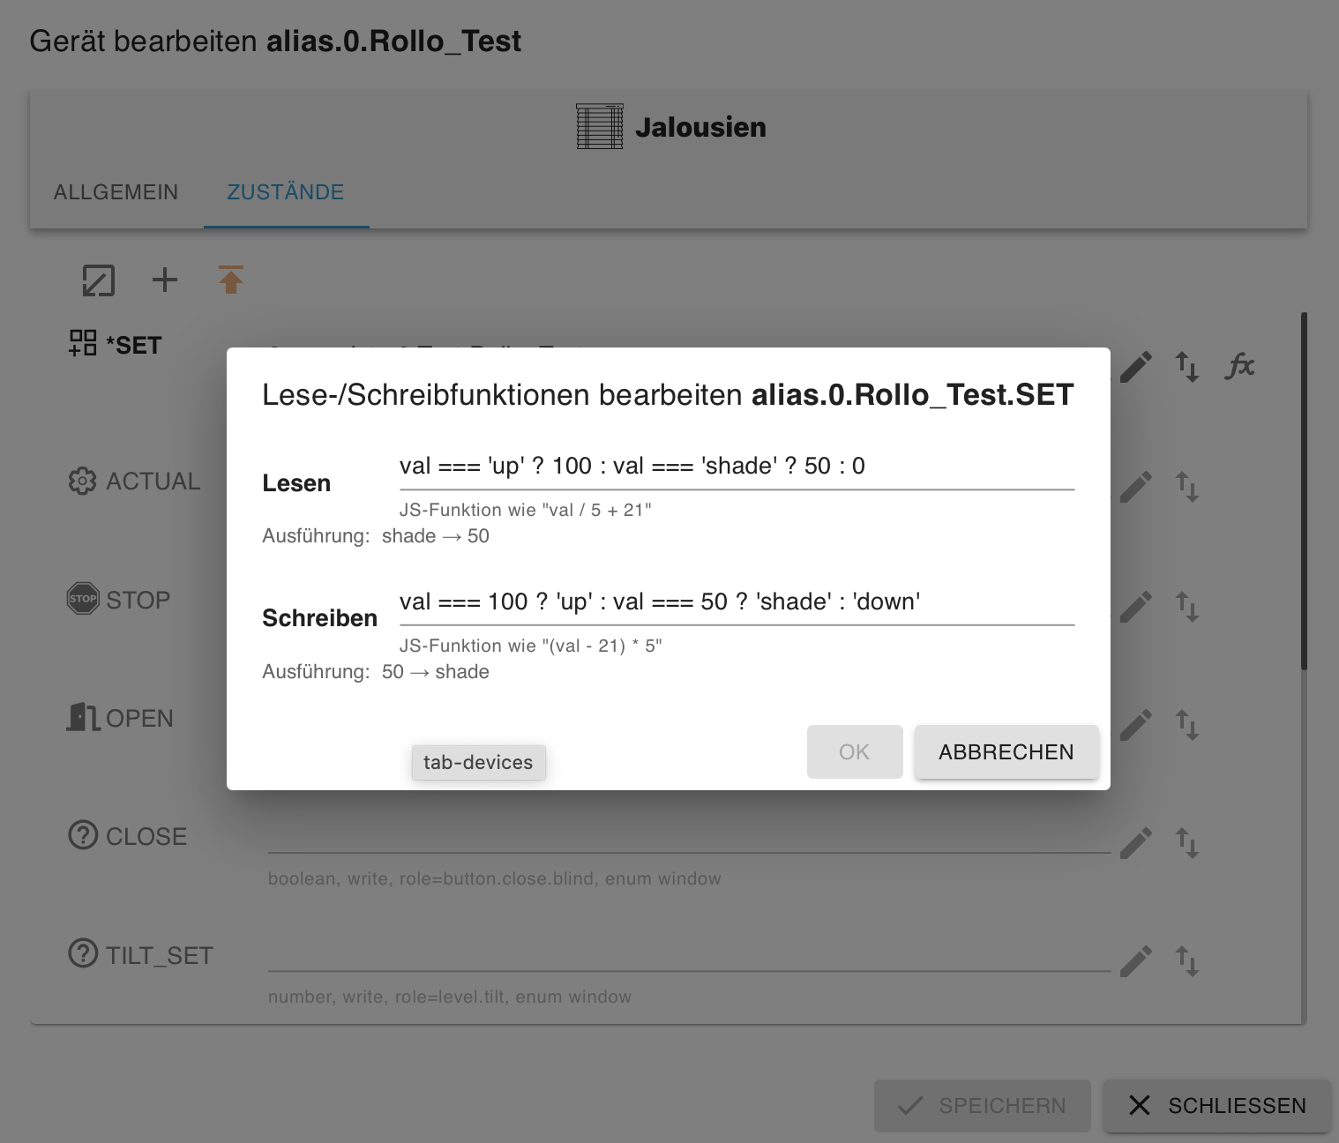The width and height of the screenshot is (1339, 1143).
Task: Click the function (fx) icon for SET
Action: point(1239,365)
